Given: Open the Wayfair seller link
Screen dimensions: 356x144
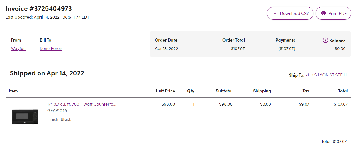Looking at the screenshot, I should 19,49.
